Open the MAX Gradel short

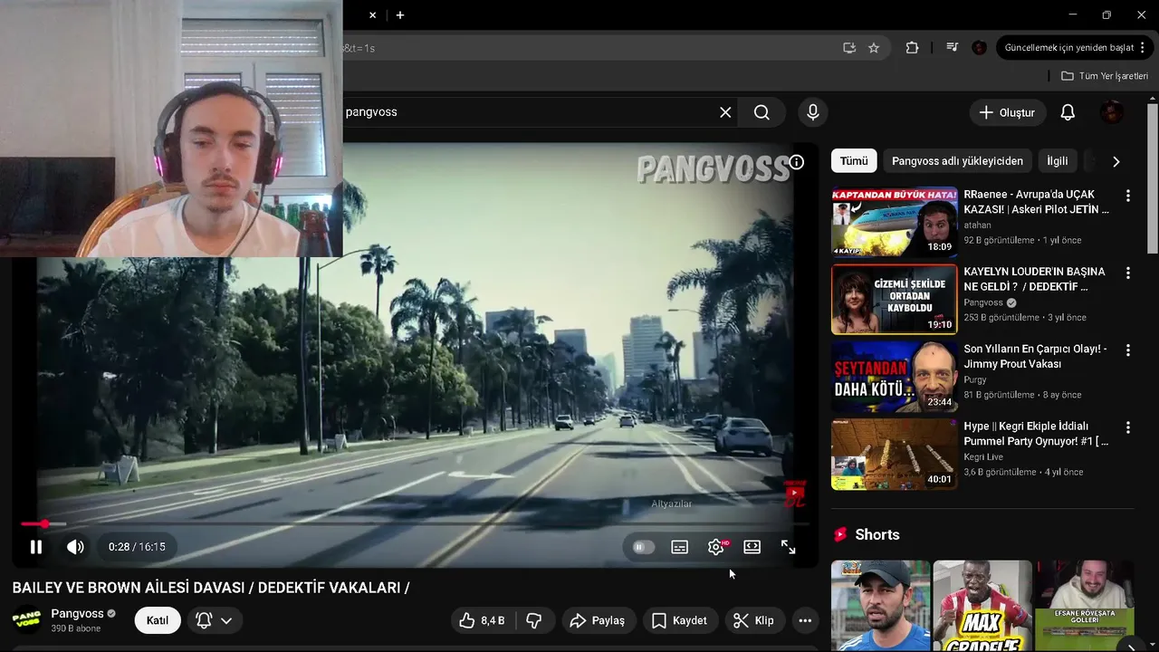982,605
